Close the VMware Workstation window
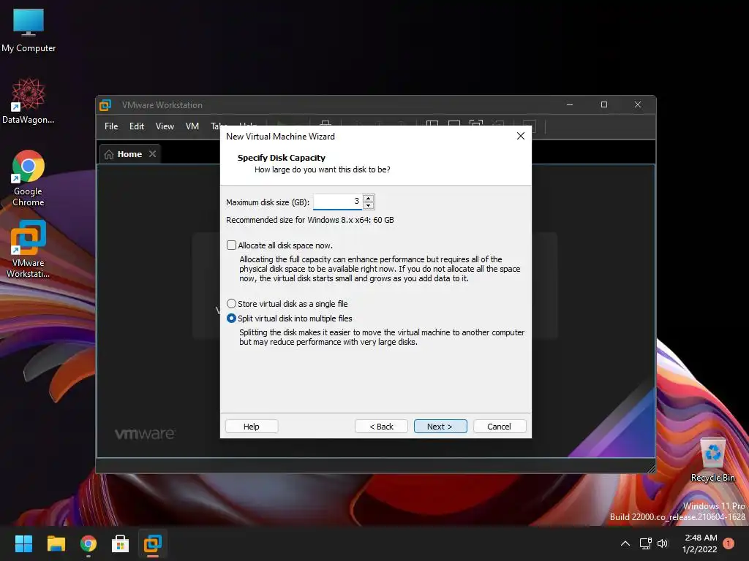The width and height of the screenshot is (749, 561). [638, 104]
